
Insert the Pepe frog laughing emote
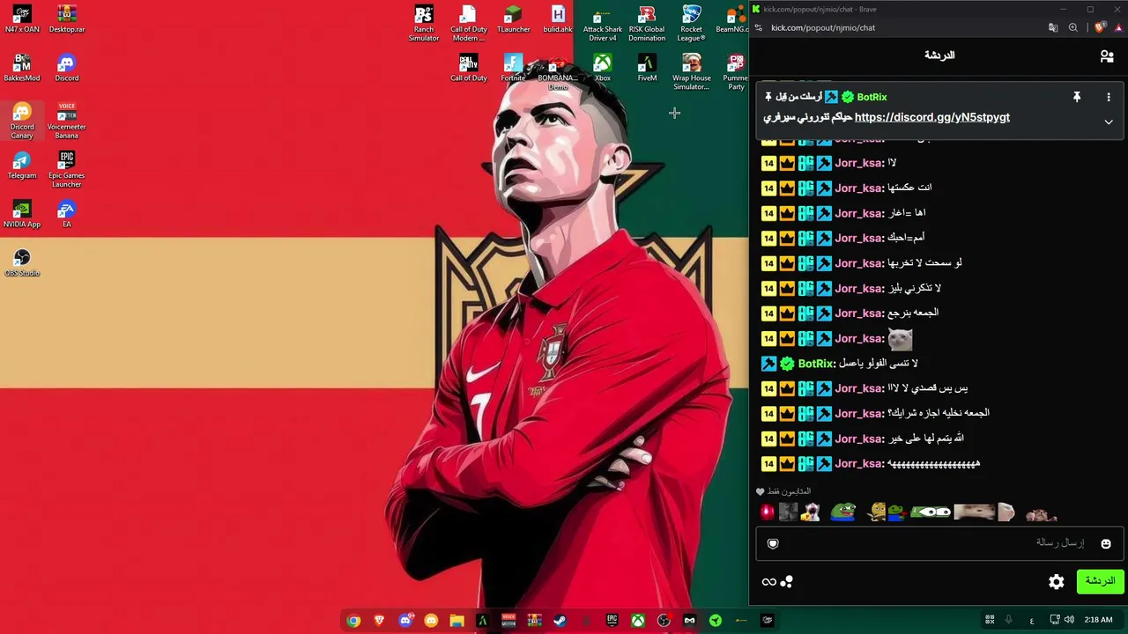coord(844,512)
